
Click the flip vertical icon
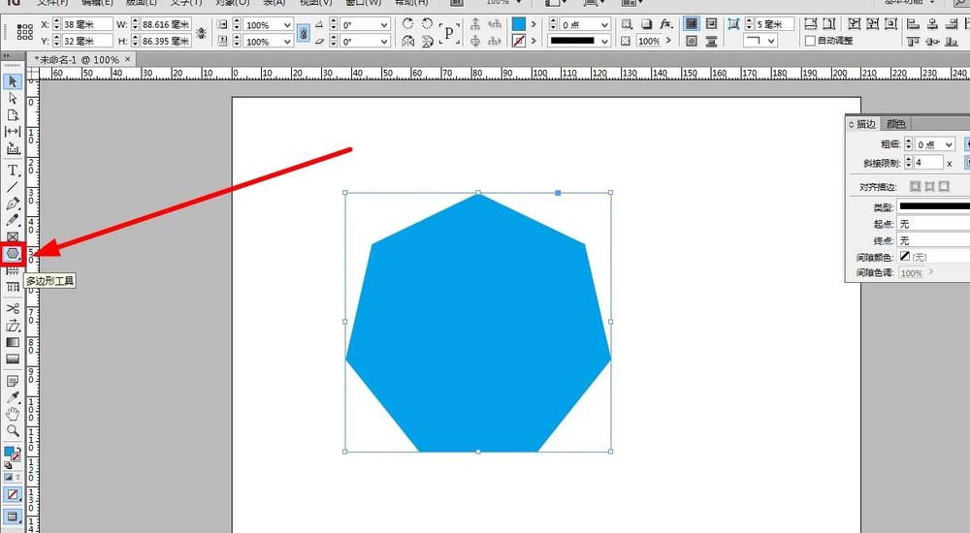(427, 41)
